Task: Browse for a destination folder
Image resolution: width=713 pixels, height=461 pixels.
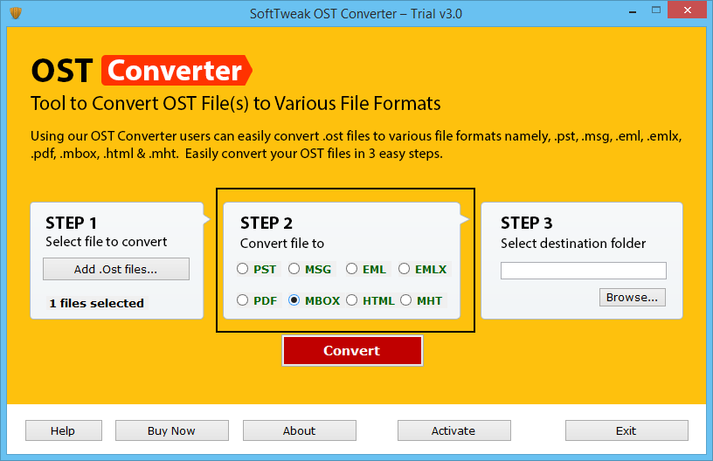Action: [x=632, y=298]
